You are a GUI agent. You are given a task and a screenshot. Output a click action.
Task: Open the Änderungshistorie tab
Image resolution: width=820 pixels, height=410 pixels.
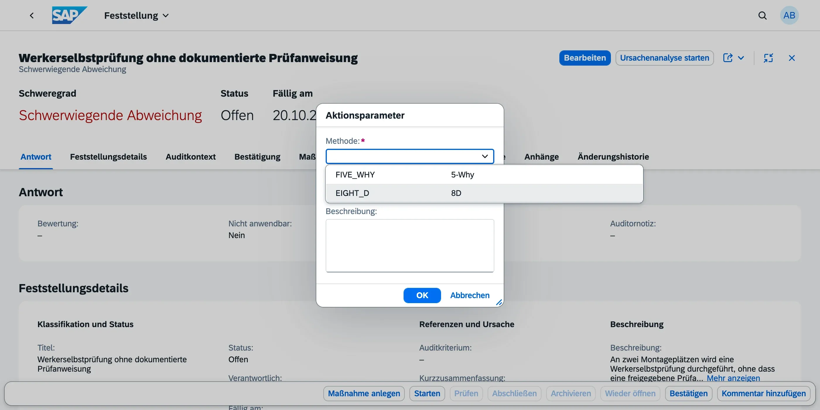click(613, 157)
